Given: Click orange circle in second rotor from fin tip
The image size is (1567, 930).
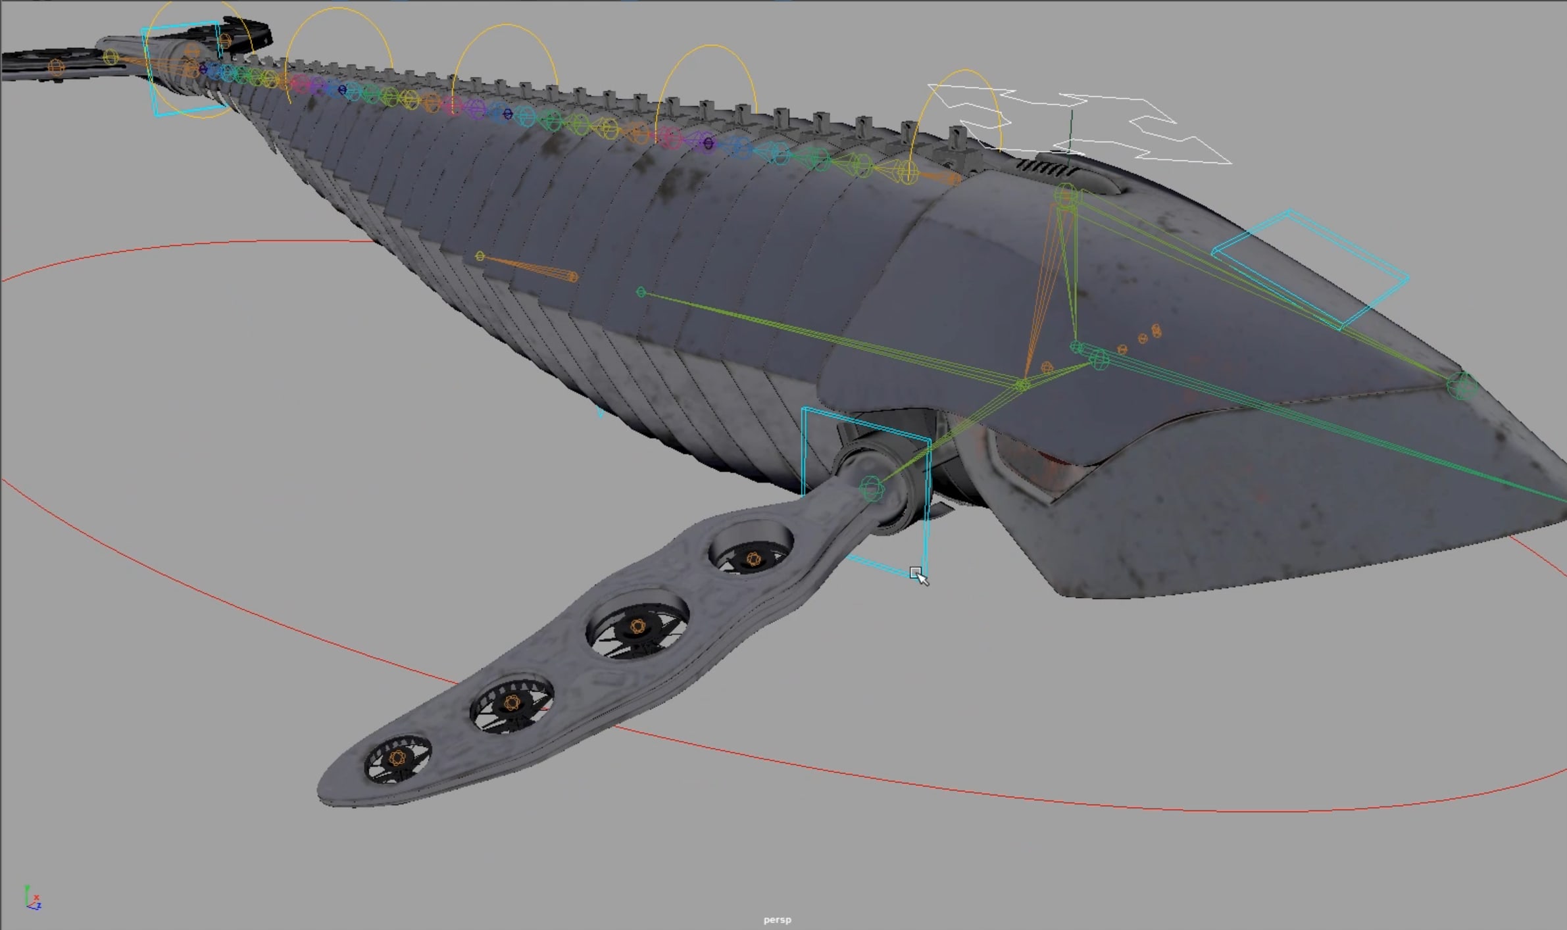Looking at the screenshot, I should tap(512, 704).
